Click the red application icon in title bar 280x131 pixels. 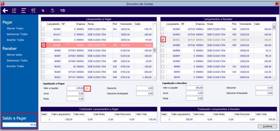pos(2,4)
